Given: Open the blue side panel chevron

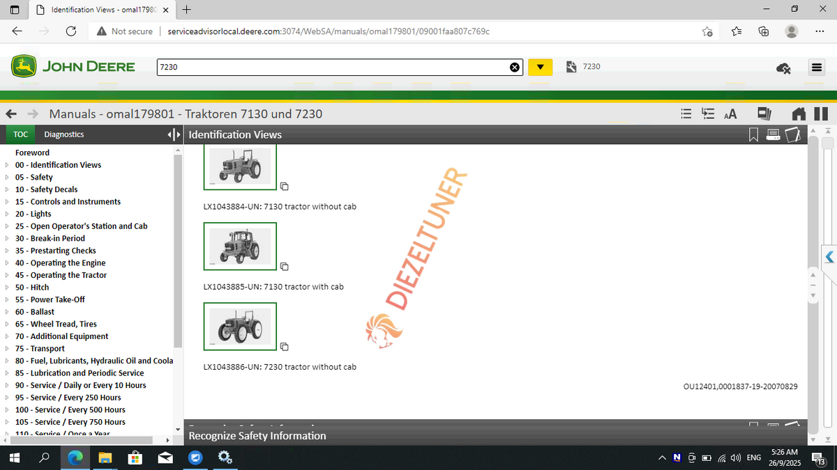Looking at the screenshot, I should pos(829,257).
